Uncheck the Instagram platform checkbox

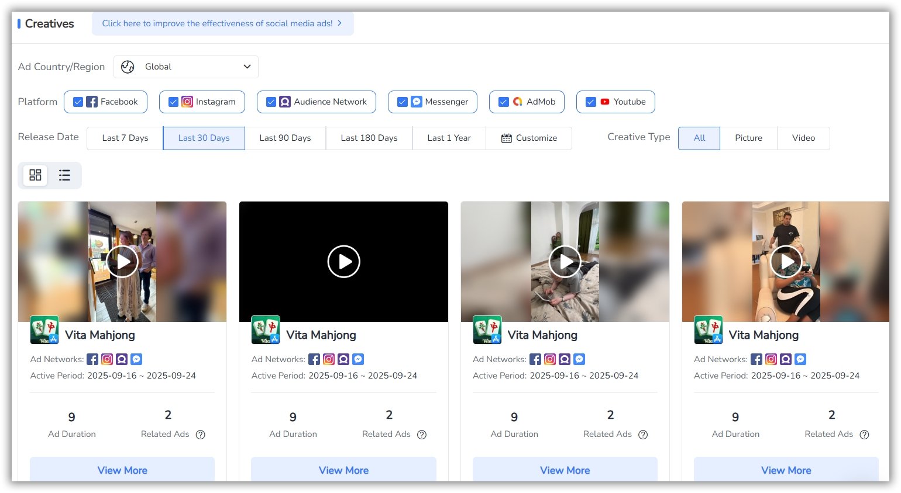tap(173, 102)
